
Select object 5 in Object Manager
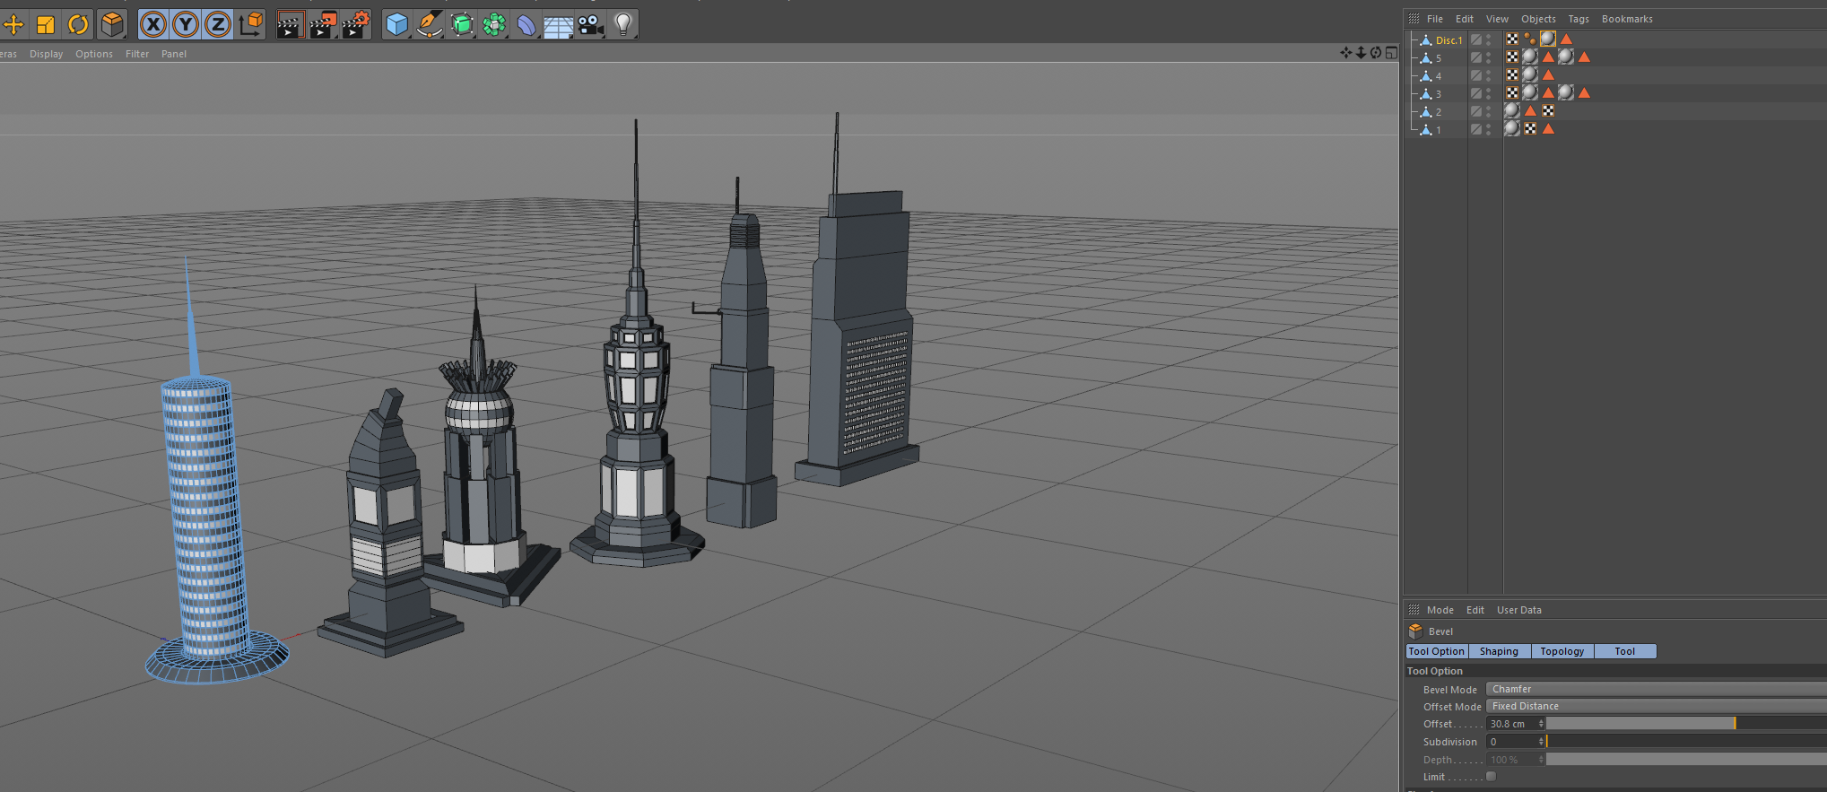pos(1439,58)
